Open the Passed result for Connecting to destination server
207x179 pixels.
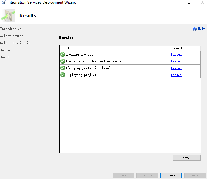[176, 61]
